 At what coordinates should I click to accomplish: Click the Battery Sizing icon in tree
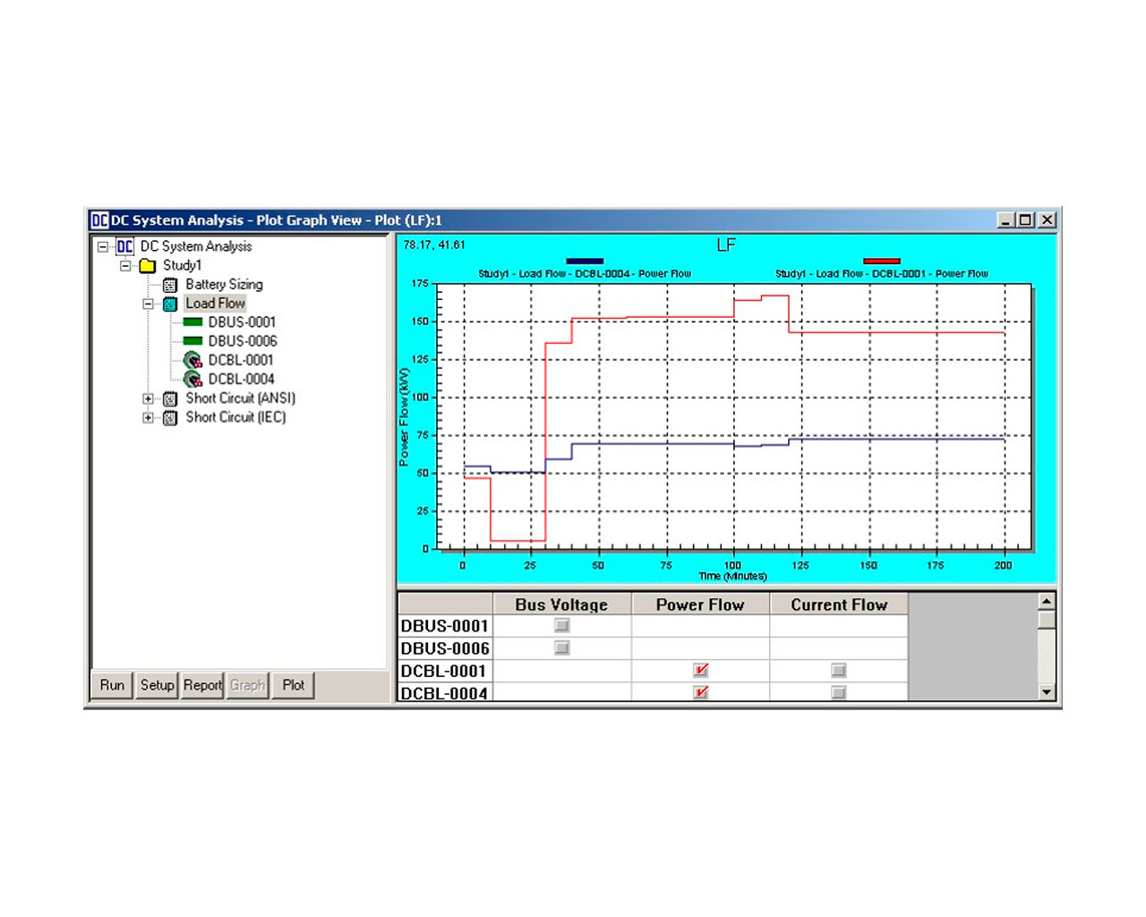click(x=170, y=285)
